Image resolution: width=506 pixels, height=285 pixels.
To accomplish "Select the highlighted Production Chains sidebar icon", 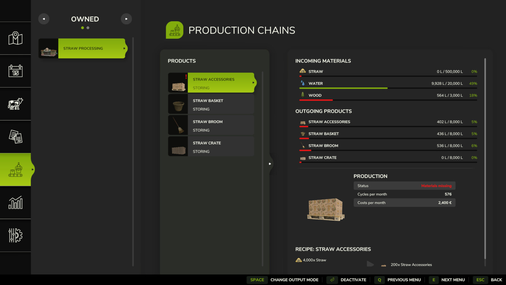I will pos(15,170).
